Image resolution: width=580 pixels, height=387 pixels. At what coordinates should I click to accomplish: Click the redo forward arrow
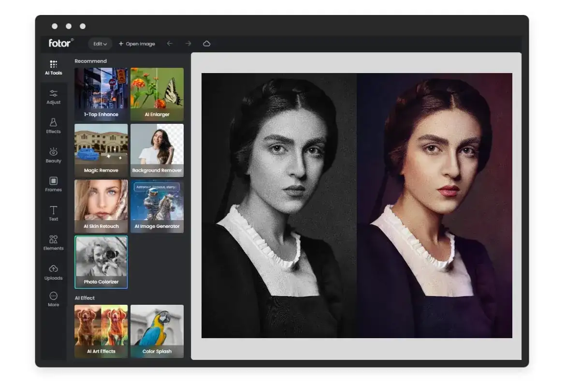coord(188,44)
